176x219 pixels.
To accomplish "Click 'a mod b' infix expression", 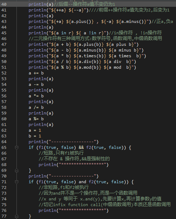I will (119, 67).
